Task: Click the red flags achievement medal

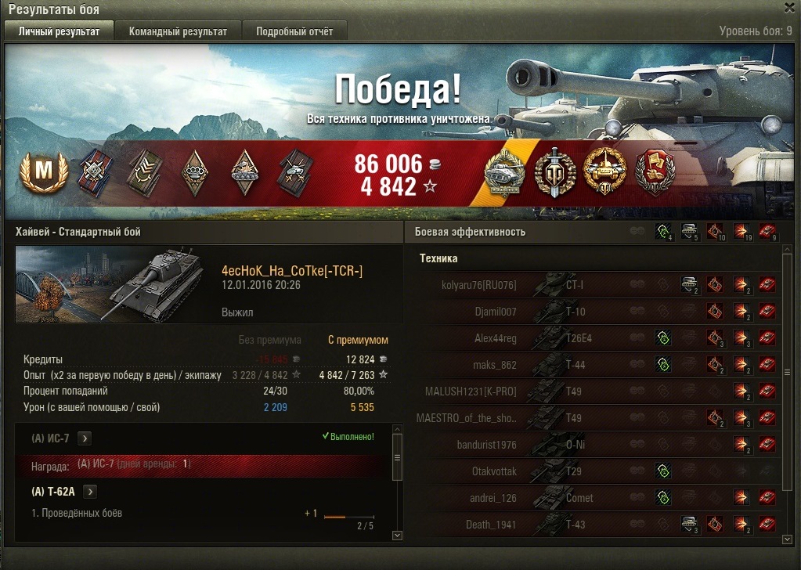Action: tap(655, 172)
